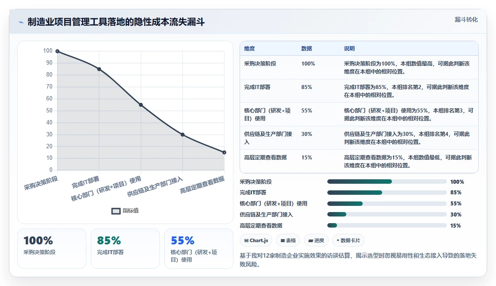This screenshot has height=286, width=496.
Task: Click the 高层定期查看数据为15% explanation text
Action: pos(408,161)
